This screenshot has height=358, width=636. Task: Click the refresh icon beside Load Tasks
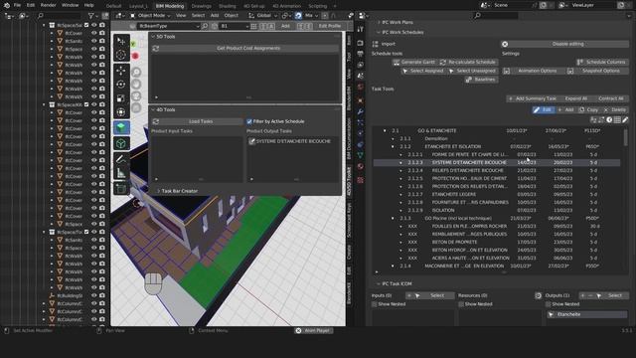click(156, 121)
